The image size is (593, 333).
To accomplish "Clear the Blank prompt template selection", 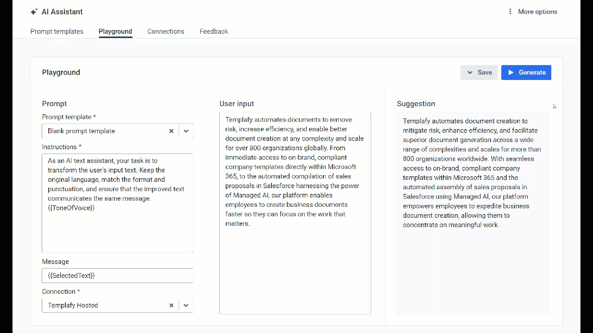I will point(171,131).
